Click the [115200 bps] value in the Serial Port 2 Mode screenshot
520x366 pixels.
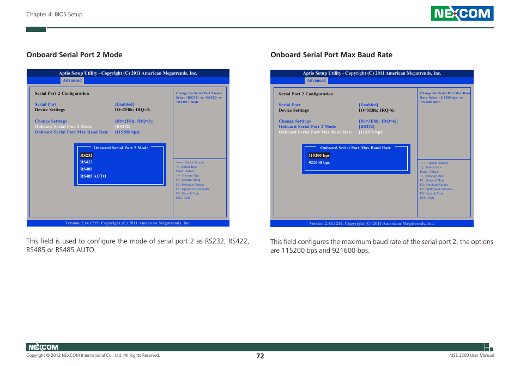(x=127, y=132)
